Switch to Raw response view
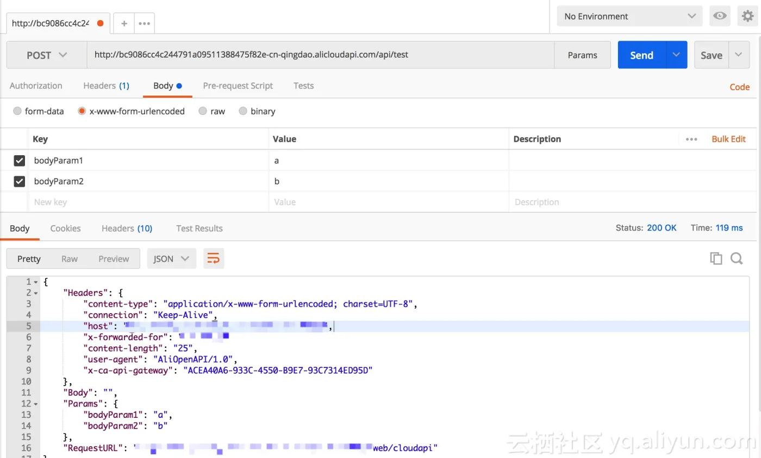Viewport: 761px width, 458px height. [x=70, y=259]
